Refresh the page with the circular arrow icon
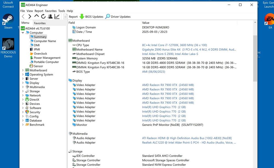 click(43, 17)
